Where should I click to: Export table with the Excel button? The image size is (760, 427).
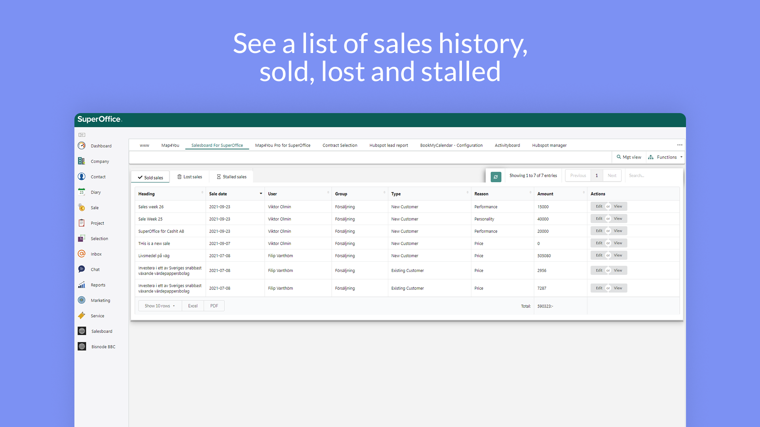coord(193,306)
